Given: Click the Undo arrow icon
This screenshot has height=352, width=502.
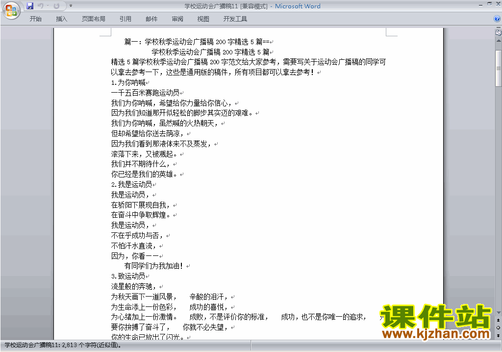Looking at the screenshot, I should pyautogui.click(x=40, y=6).
